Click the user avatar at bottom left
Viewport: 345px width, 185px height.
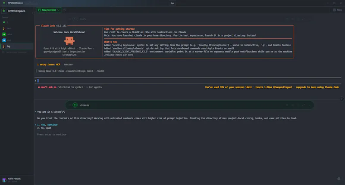4,180
